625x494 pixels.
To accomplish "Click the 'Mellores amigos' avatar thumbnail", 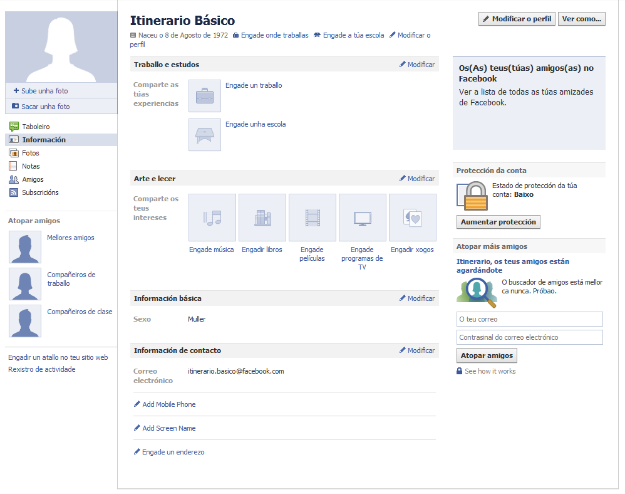I will pyautogui.click(x=25, y=247).
